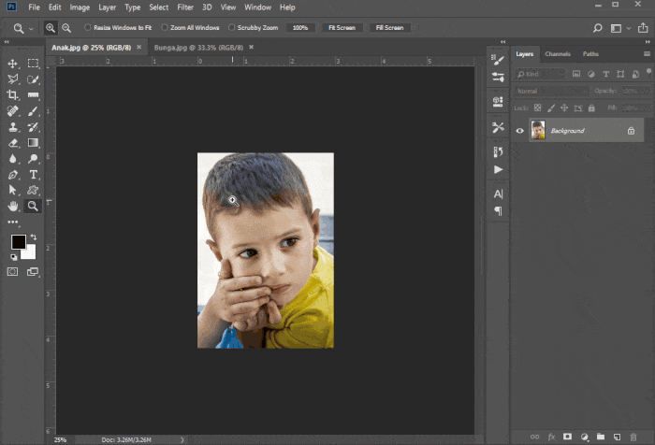Viewport: 655px width, 445px height.
Task: Select the Spot Healing Brush tool
Action: (x=12, y=111)
